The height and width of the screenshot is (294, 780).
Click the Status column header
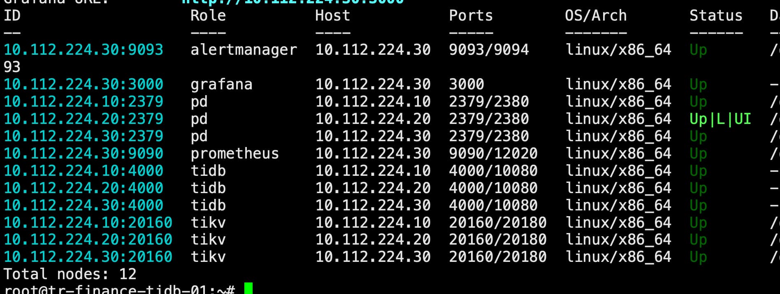tap(716, 16)
